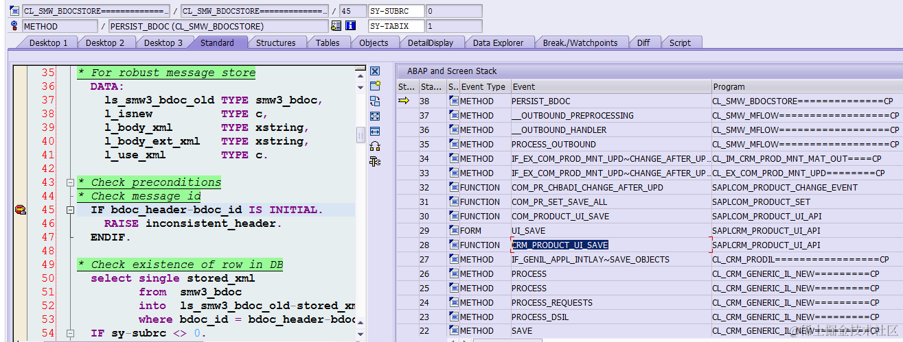Click the Sta... stack level column header
This screenshot has width=903, height=342.
pyautogui.click(x=432, y=87)
